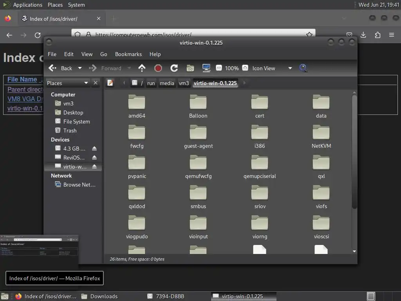This screenshot has height=301, width=401.
Task: Zoom out with the minus icon
Action: [219, 68]
